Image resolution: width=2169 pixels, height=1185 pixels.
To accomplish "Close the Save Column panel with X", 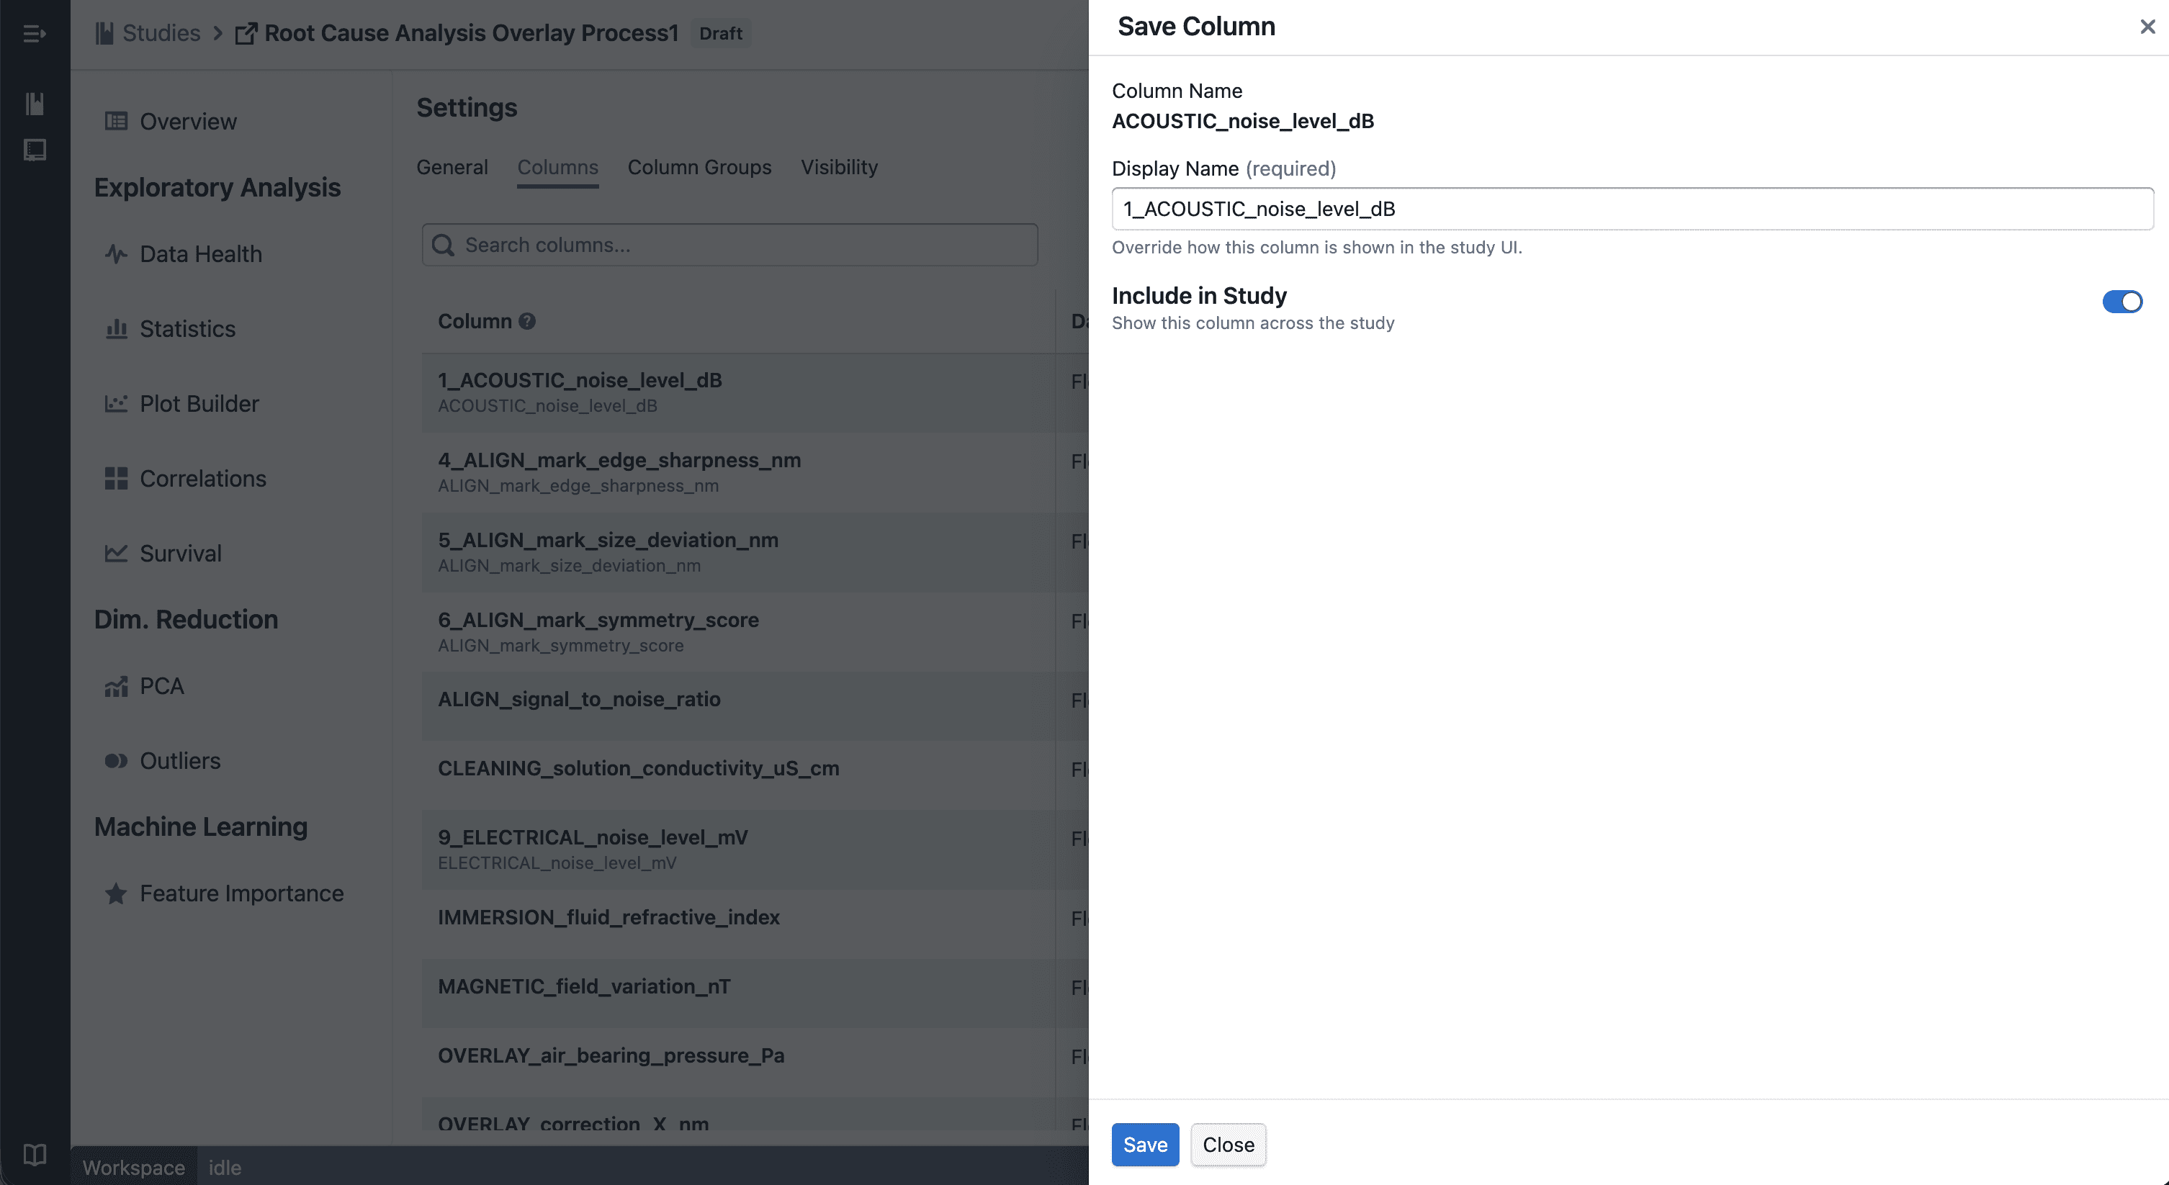I will (2147, 27).
